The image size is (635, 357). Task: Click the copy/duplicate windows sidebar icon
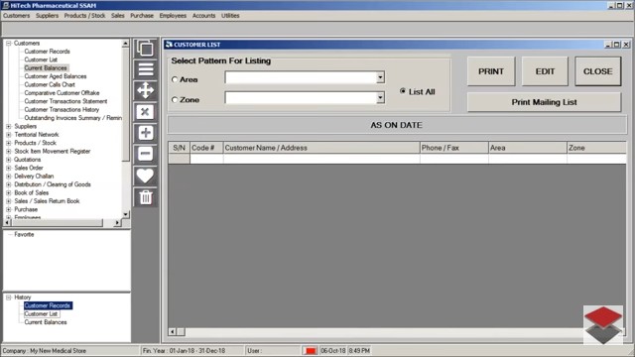coord(145,49)
